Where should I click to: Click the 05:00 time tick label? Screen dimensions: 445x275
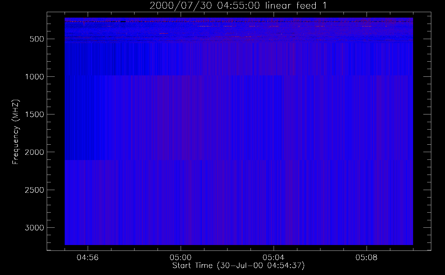(x=180, y=258)
